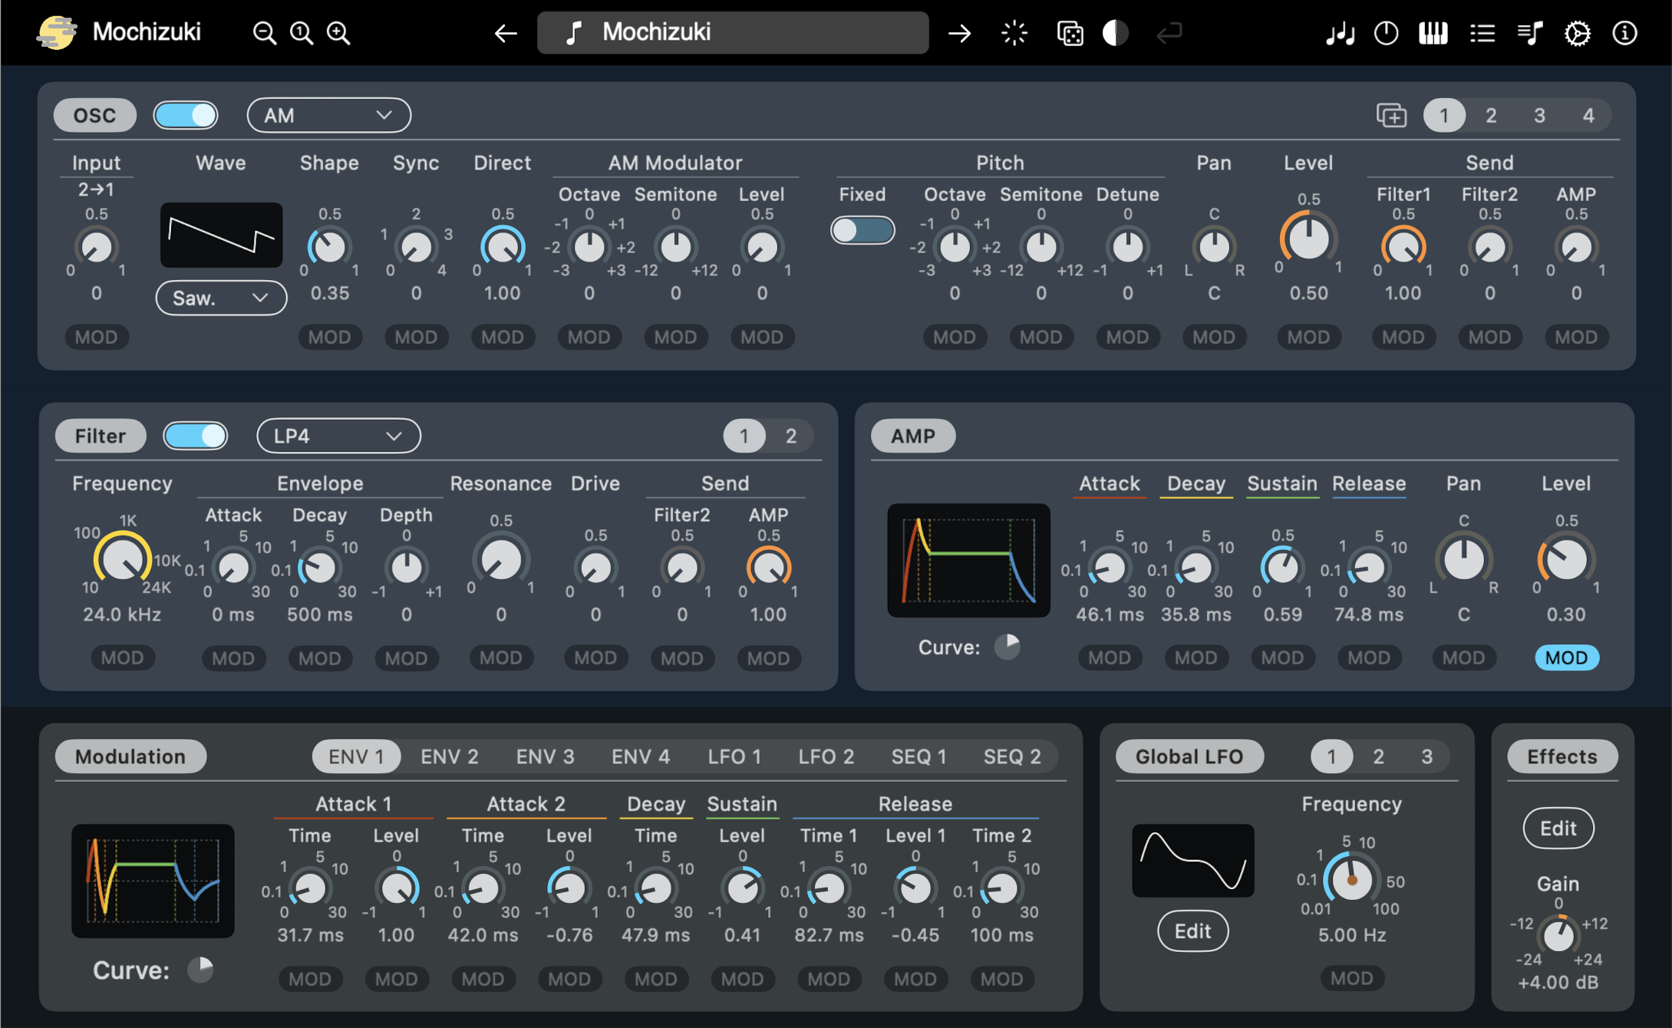The width and height of the screenshot is (1672, 1028).
Task: Go to previous preset with left arrow
Action: pyautogui.click(x=505, y=33)
